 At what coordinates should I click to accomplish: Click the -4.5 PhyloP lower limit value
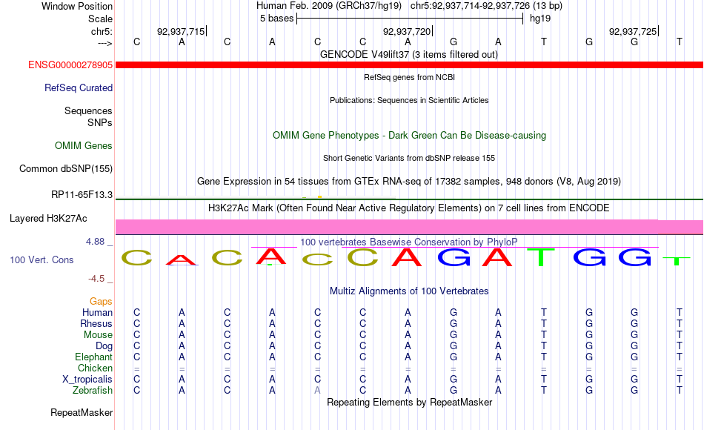click(96, 279)
